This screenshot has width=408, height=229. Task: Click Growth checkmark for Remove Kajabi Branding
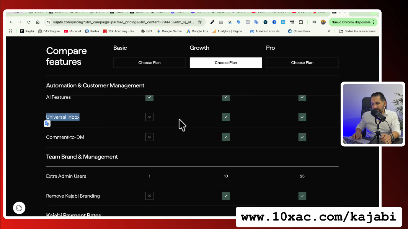click(x=226, y=196)
